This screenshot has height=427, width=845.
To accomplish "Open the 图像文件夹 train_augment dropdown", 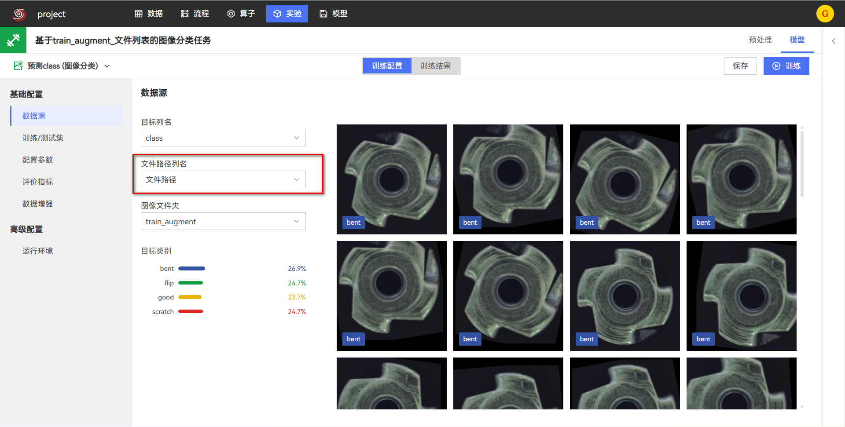I will [223, 222].
